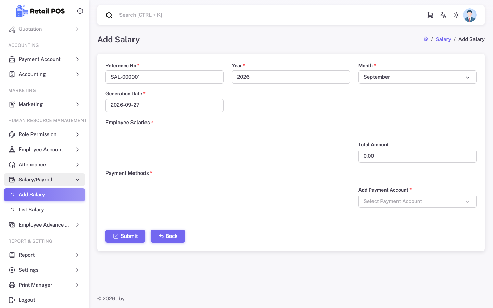Viewport: 493px width, 308px height.
Task: Toggle the light/dark theme sun icon
Action: [x=456, y=15]
